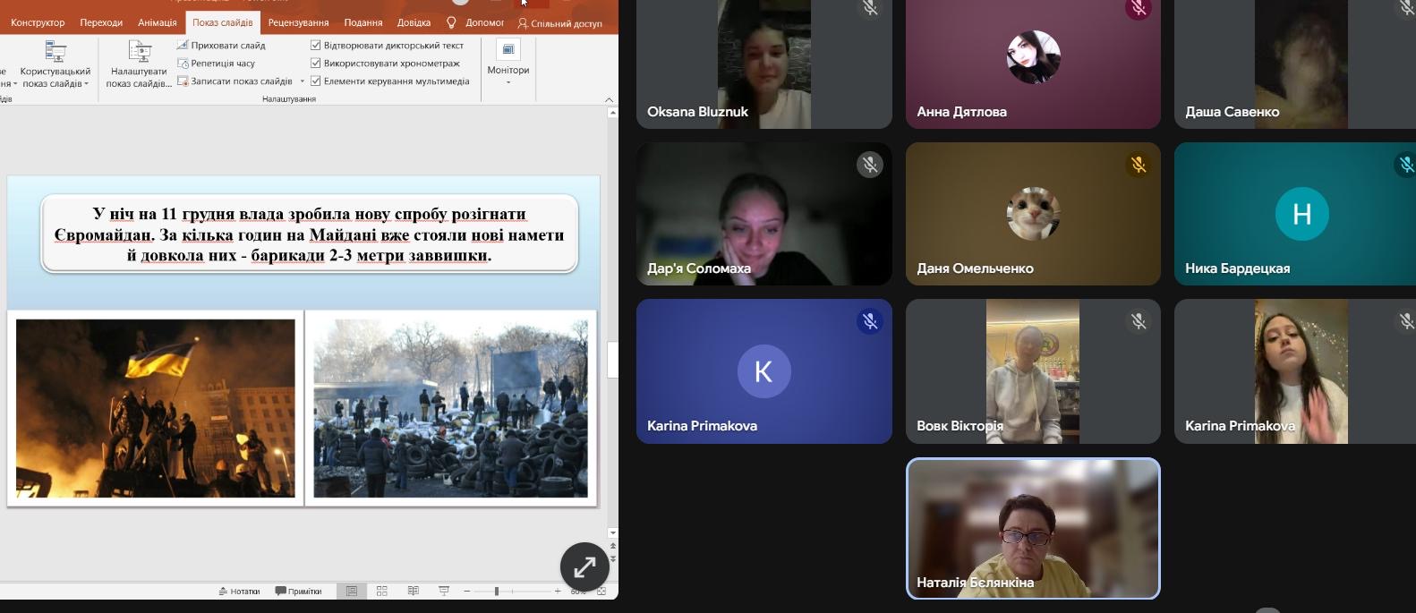
Task: Toggle Відтворювати дикторський текст checkbox
Action: [x=316, y=45]
